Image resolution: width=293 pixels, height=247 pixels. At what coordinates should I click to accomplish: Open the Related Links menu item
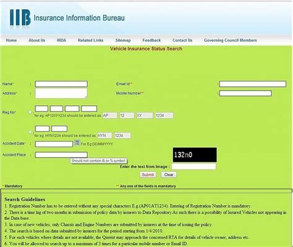[90, 40]
